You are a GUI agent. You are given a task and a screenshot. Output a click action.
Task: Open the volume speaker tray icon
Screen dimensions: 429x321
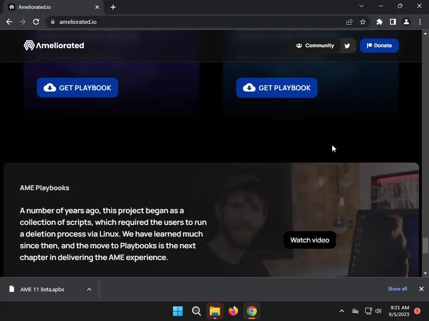[x=378, y=311]
